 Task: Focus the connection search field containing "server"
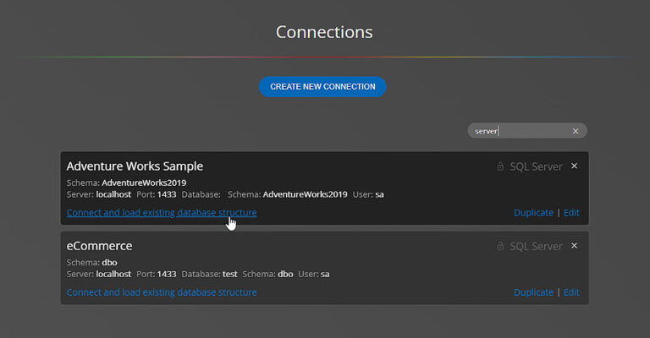pyautogui.click(x=516, y=131)
